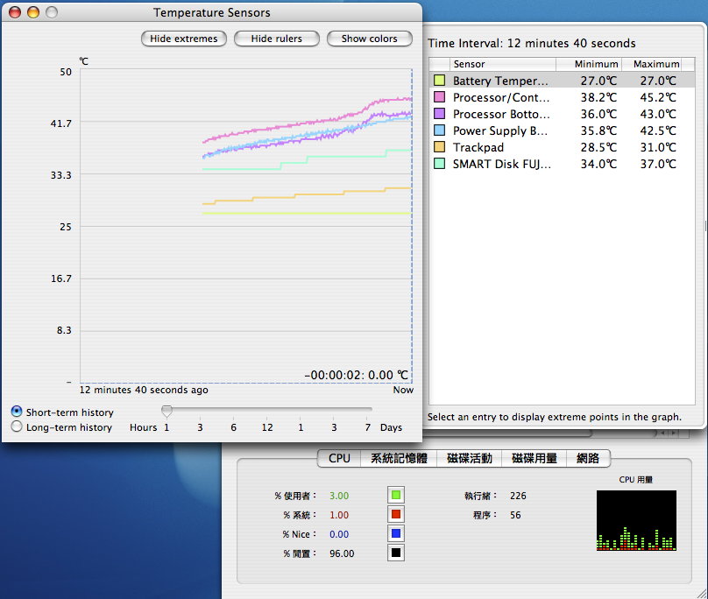Sort by the Sensor column header

[503, 64]
